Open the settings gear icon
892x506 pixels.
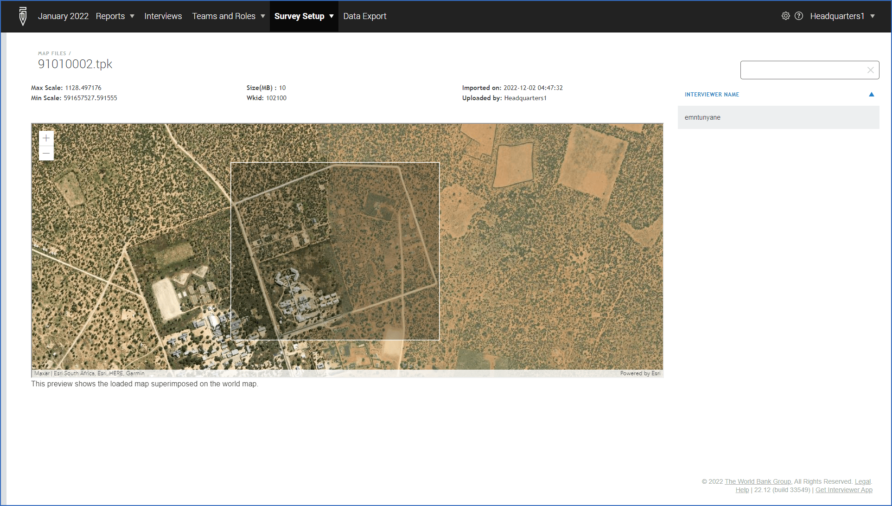[785, 16]
